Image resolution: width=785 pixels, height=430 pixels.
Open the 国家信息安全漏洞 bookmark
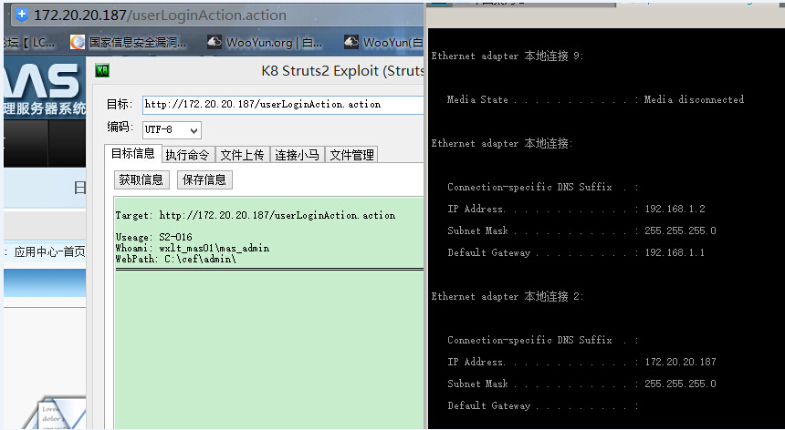[x=138, y=43]
